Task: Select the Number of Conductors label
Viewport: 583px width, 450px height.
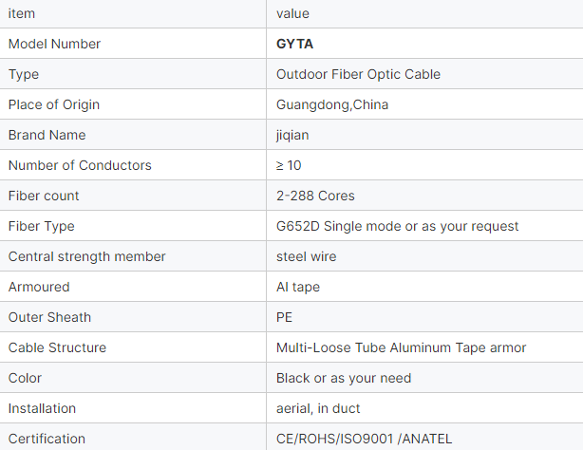Action: coord(80,165)
